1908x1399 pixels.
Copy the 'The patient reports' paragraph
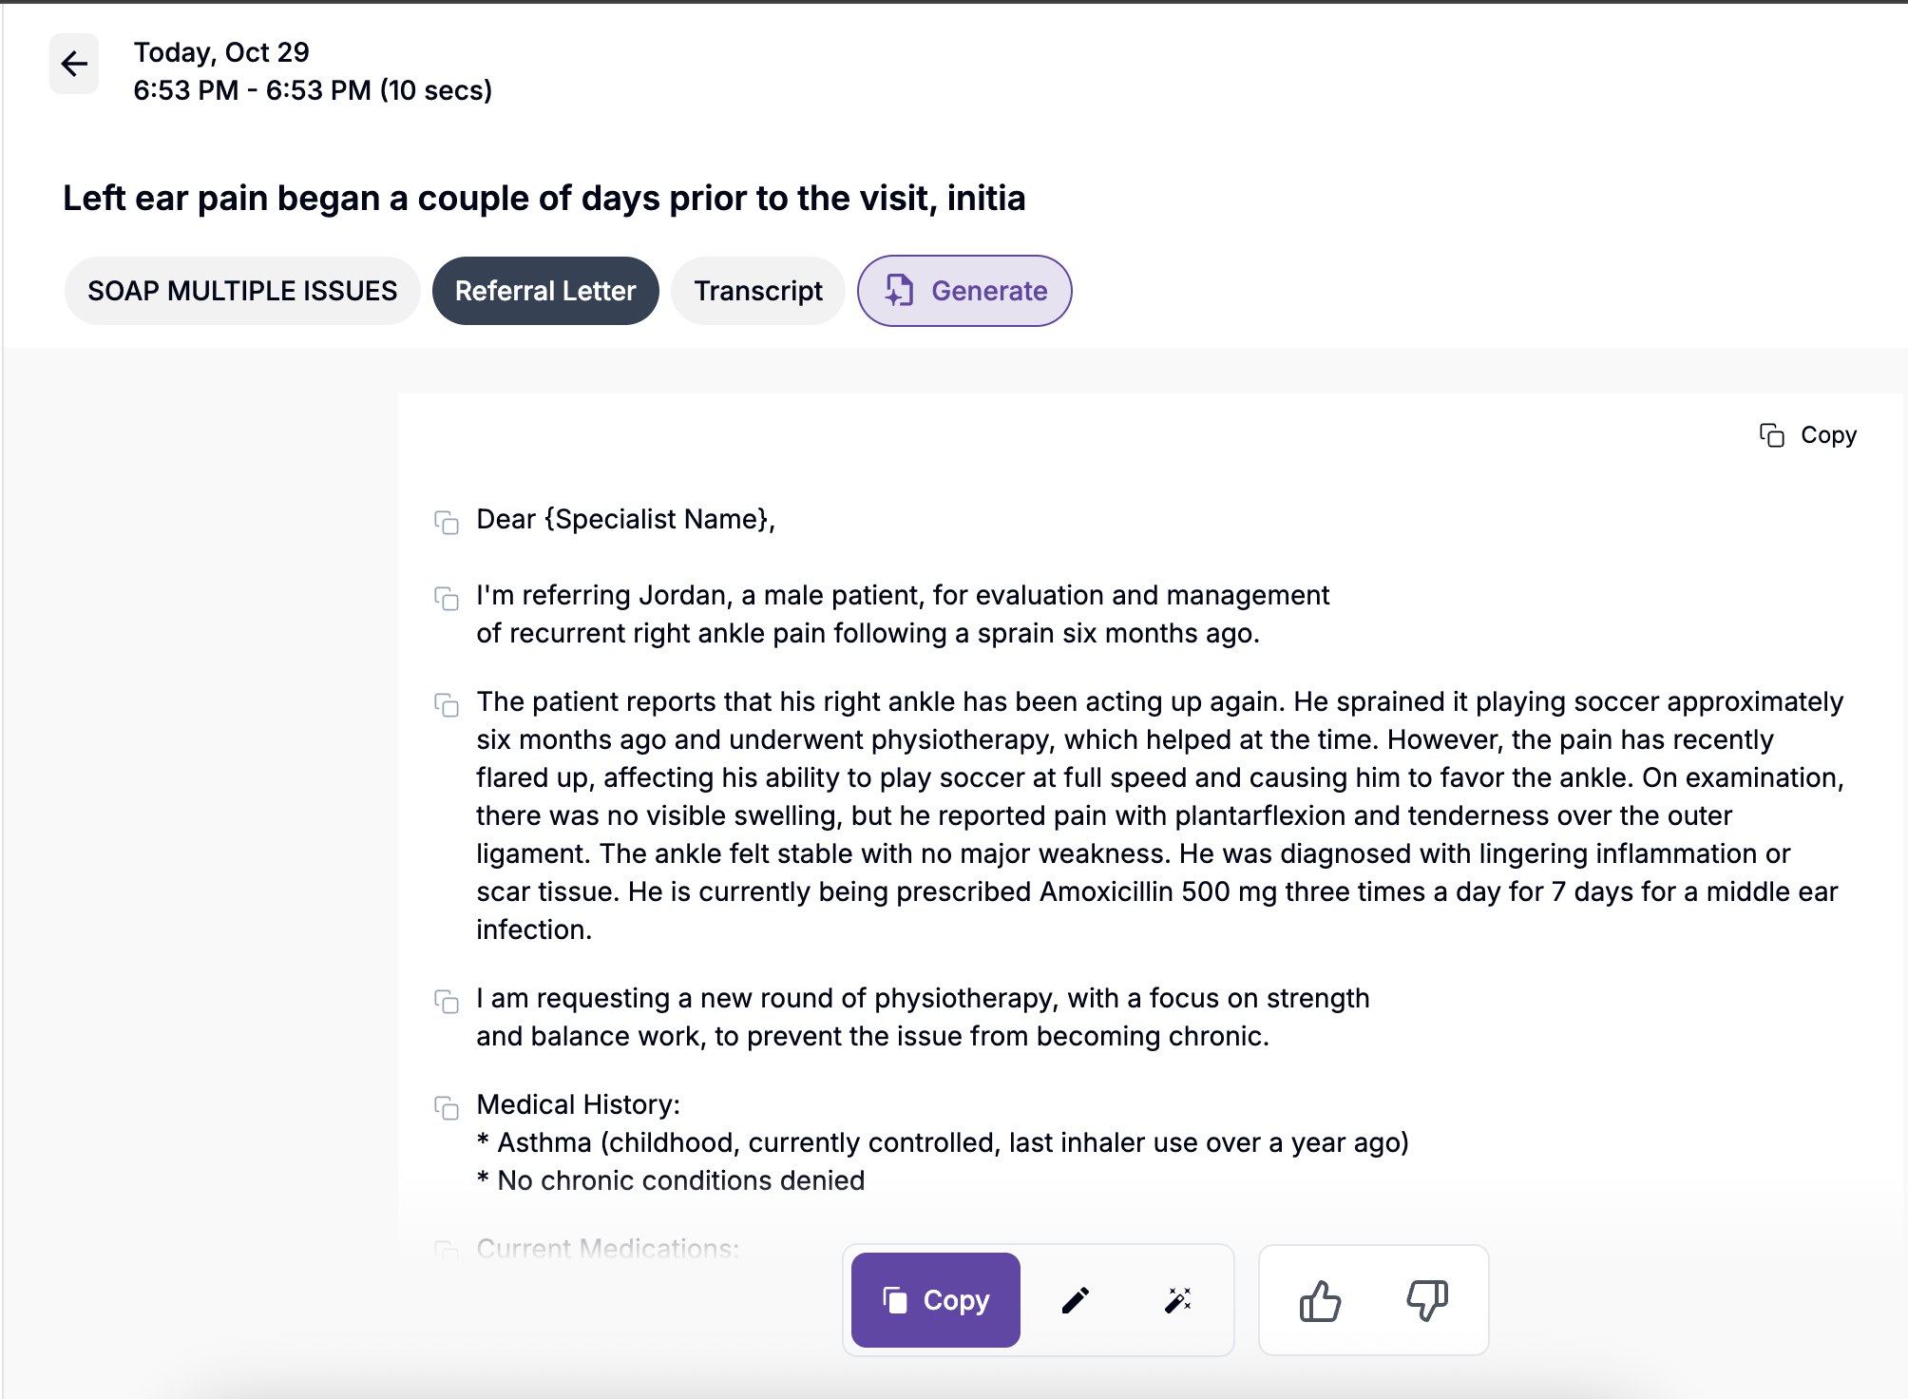(447, 704)
